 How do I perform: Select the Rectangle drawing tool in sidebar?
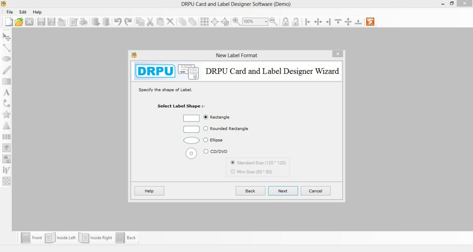click(7, 81)
